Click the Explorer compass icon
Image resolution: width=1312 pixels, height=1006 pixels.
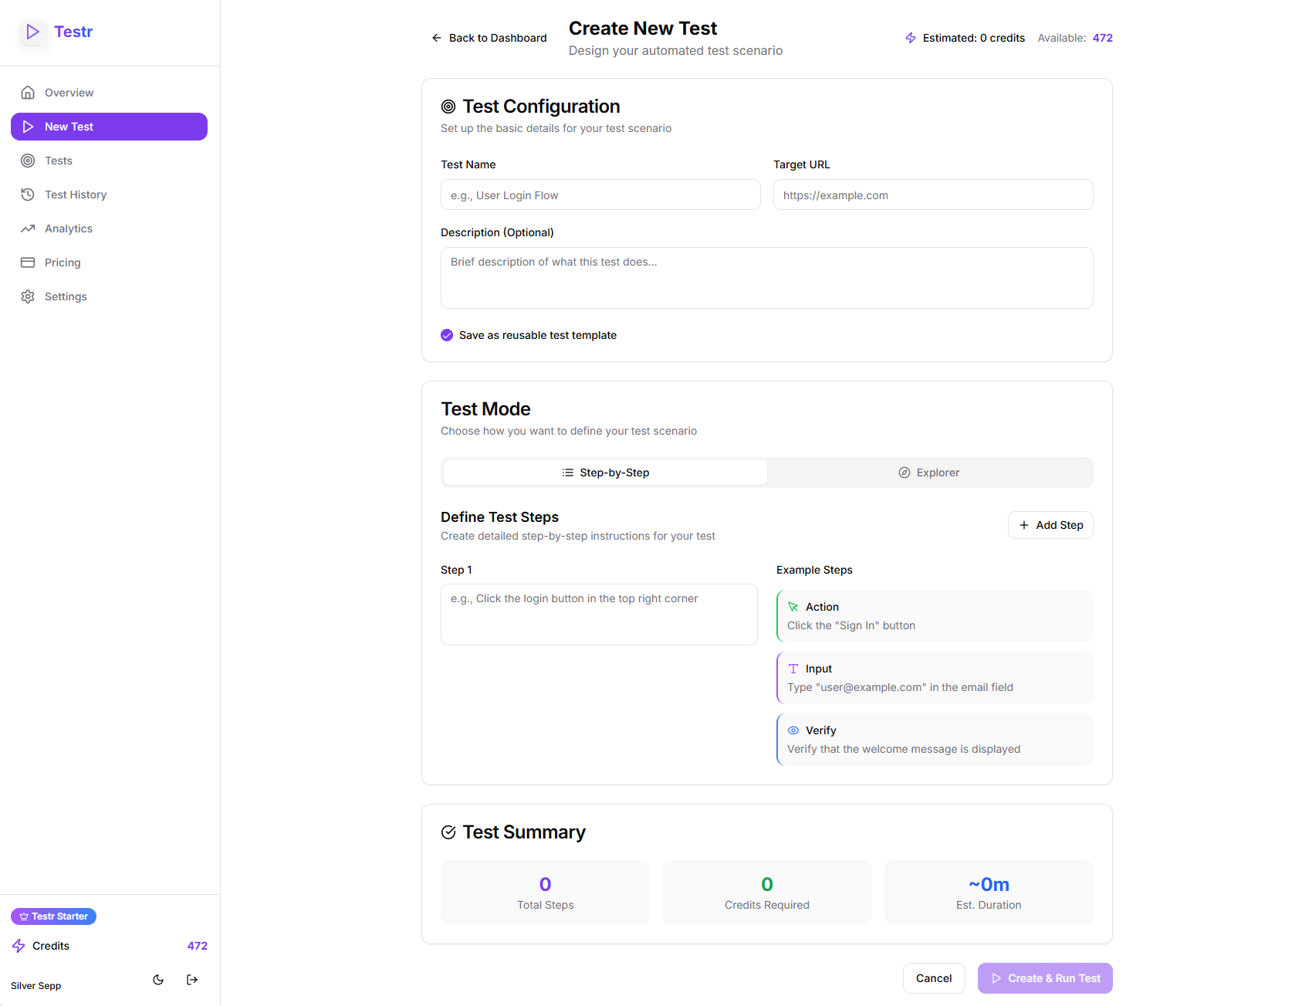pos(905,473)
